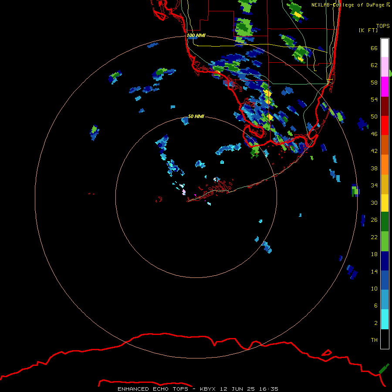
Task: Click the light blue legend swatch between 10 and 6
Action: (x=385, y=300)
